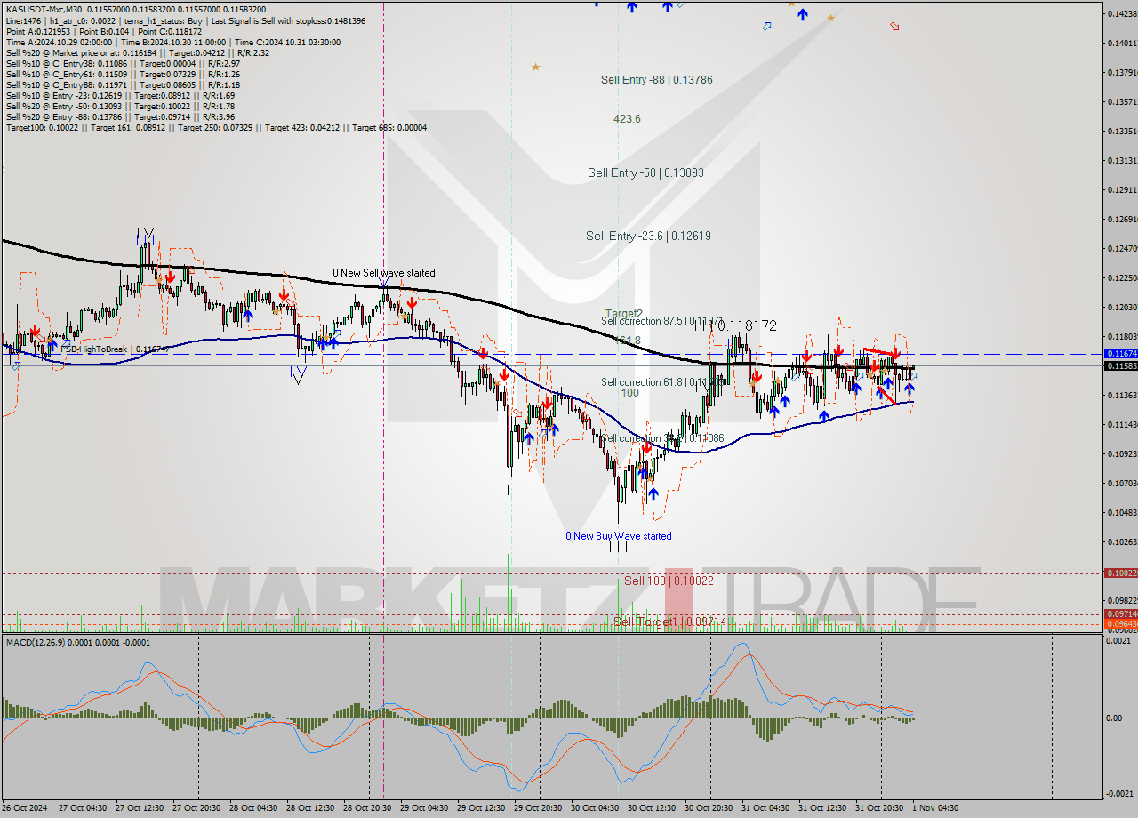Click the 29 Oct 12:30 time label
The image size is (1138, 818).
[x=482, y=808]
